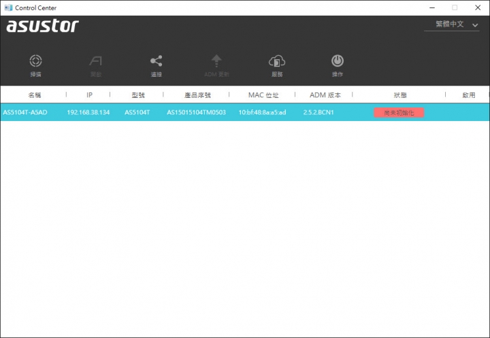Click serial number AS15015104TM0503
This screenshot has height=338, width=490.
[x=196, y=112]
